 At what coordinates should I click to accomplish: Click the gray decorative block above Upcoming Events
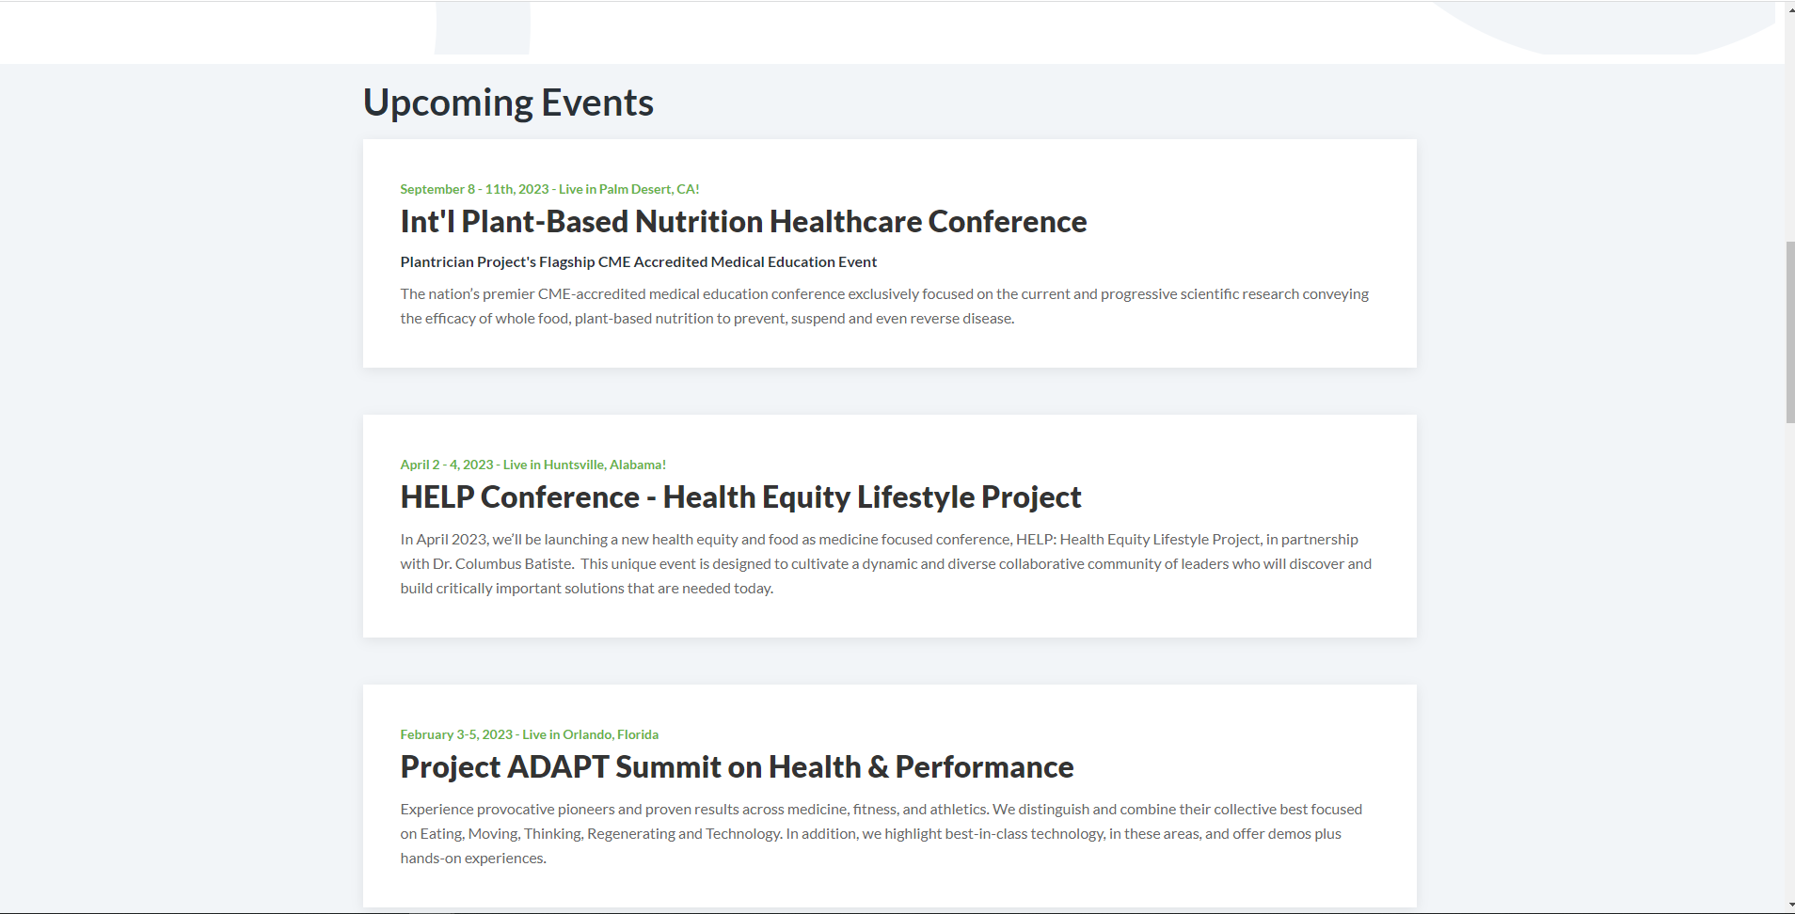tap(483, 28)
